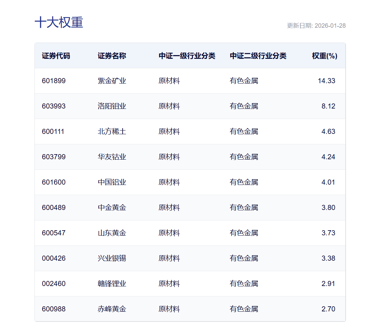Select stock code 600988
The width and height of the screenshot is (373, 332).
coord(54,309)
